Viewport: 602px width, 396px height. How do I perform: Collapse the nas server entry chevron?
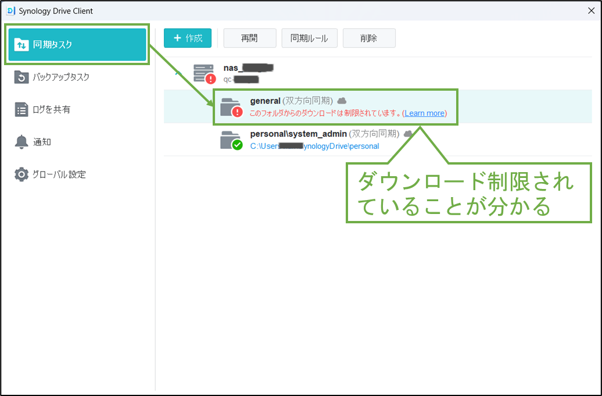click(178, 72)
